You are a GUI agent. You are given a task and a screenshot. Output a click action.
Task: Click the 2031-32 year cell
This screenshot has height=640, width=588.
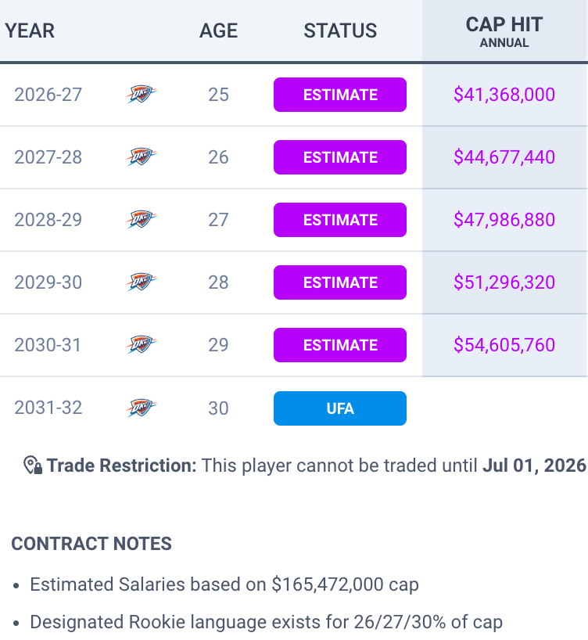(x=48, y=408)
